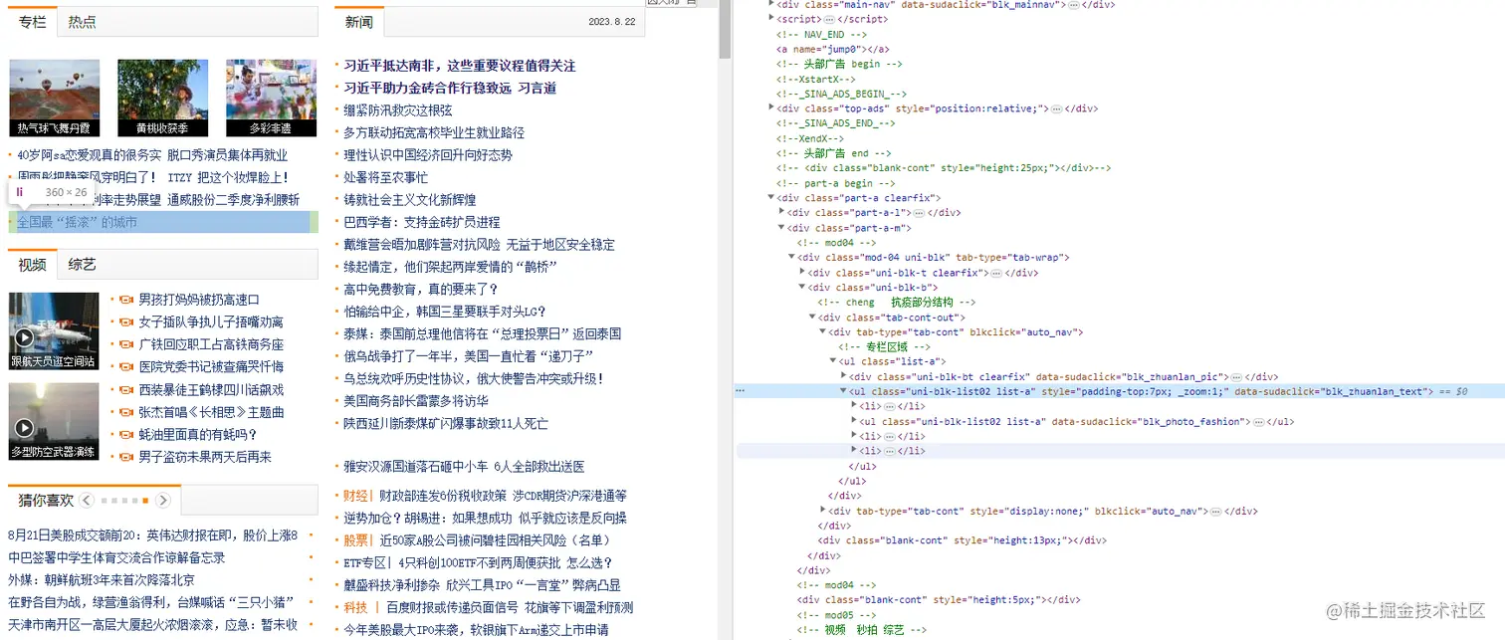Open the 多彩非遗 photo thumbnail
This screenshot has height=640, width=1505.
[x=271, y=98]
